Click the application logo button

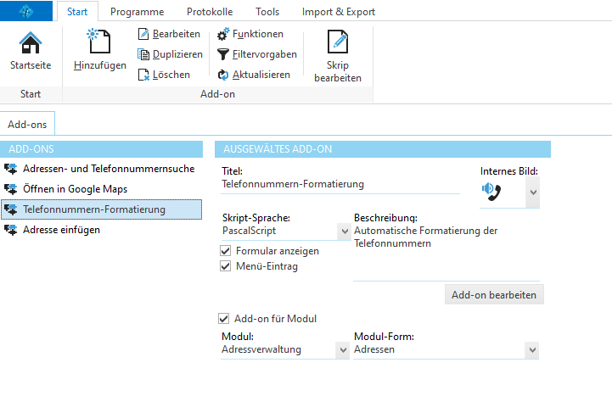[x=26, y=11]
